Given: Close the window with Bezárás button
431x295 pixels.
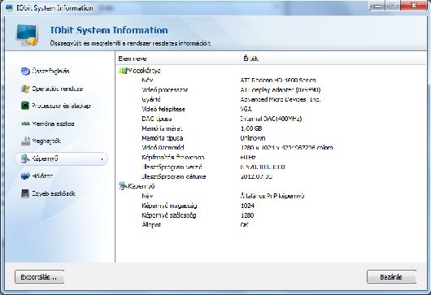Looking at the screenshot, I should pyautogui.click(x=391, y=277).
